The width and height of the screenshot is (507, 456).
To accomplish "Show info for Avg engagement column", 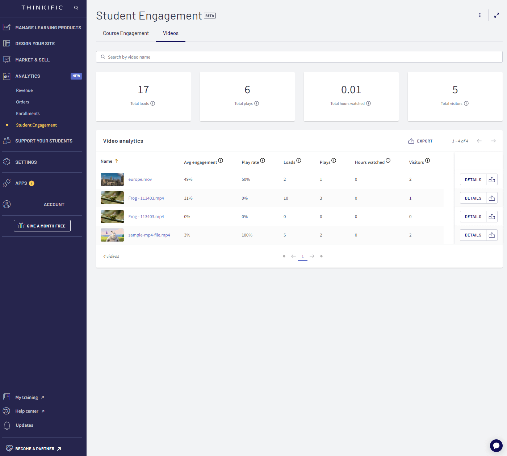I will pyautogui.click(x=221, y=161).
